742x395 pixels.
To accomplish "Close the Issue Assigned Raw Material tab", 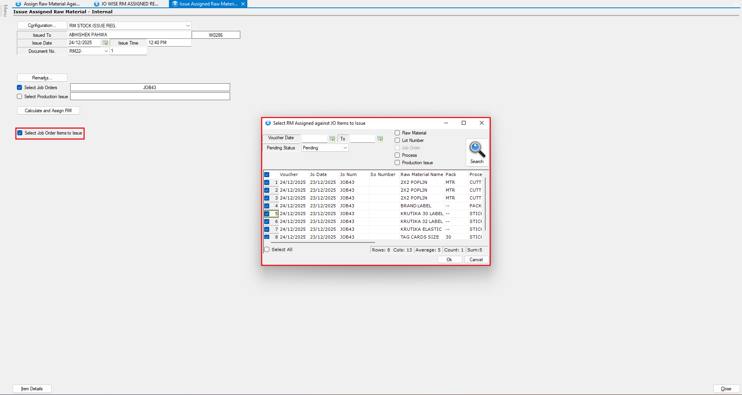I will (243, 4).
